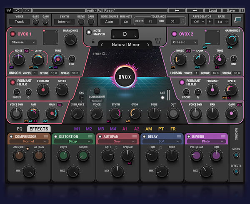Image resolution: width=250 pixels, height=204 pixels.
Task: Open Autopan Saw shape dropdown
Action: (117, 141)
